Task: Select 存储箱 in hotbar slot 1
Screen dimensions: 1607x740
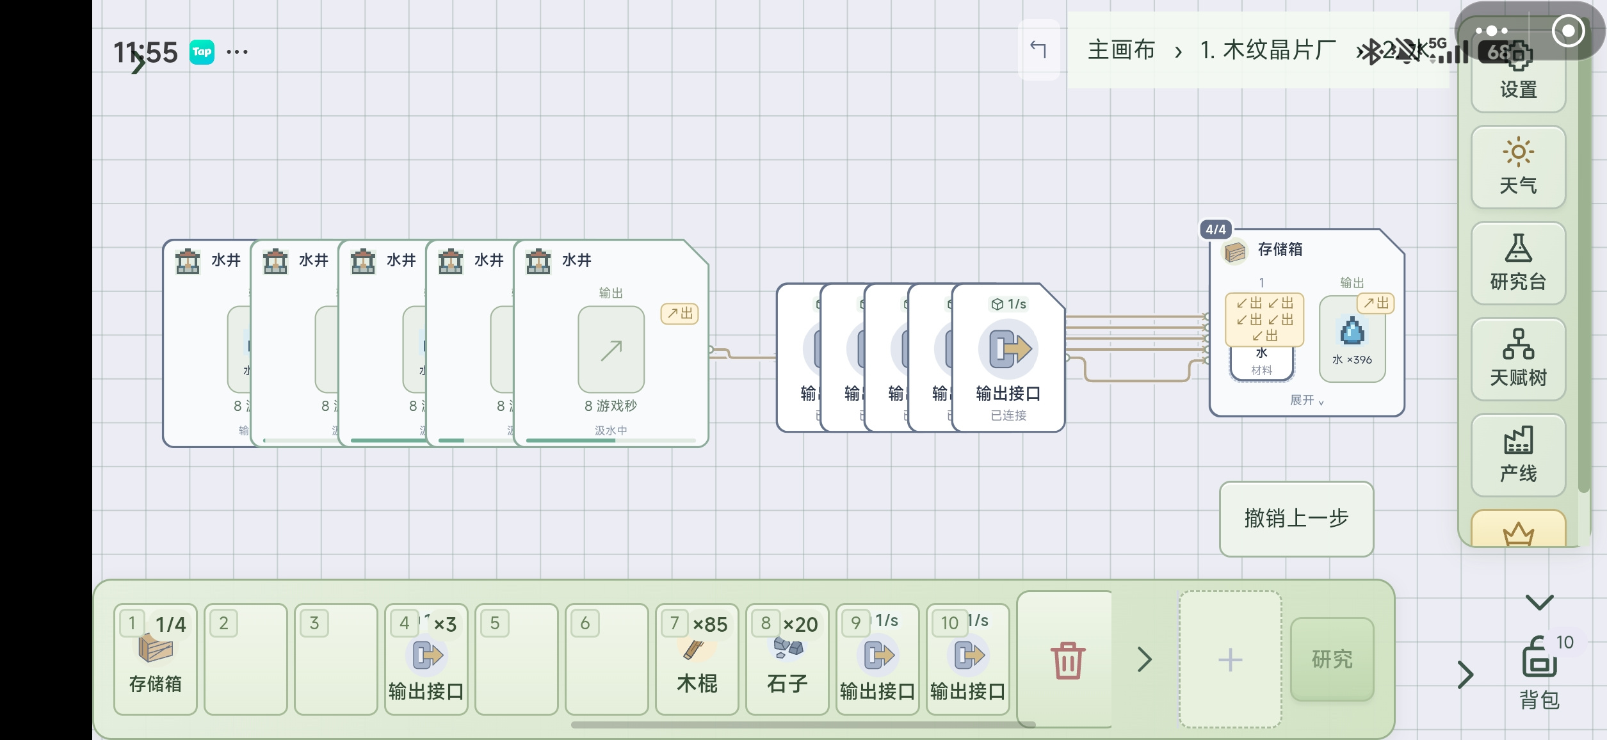Action: (x=156, y=659)
